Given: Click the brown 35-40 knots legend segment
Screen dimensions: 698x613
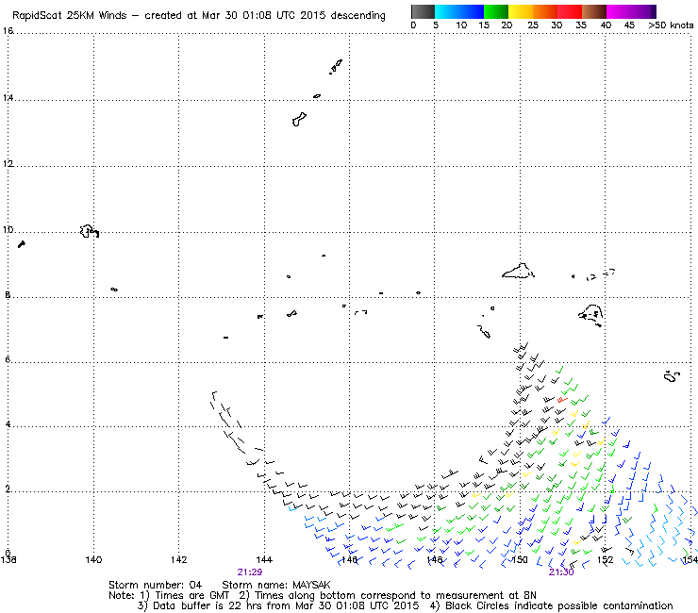Looking at the screenshot, I should (594, 11).
